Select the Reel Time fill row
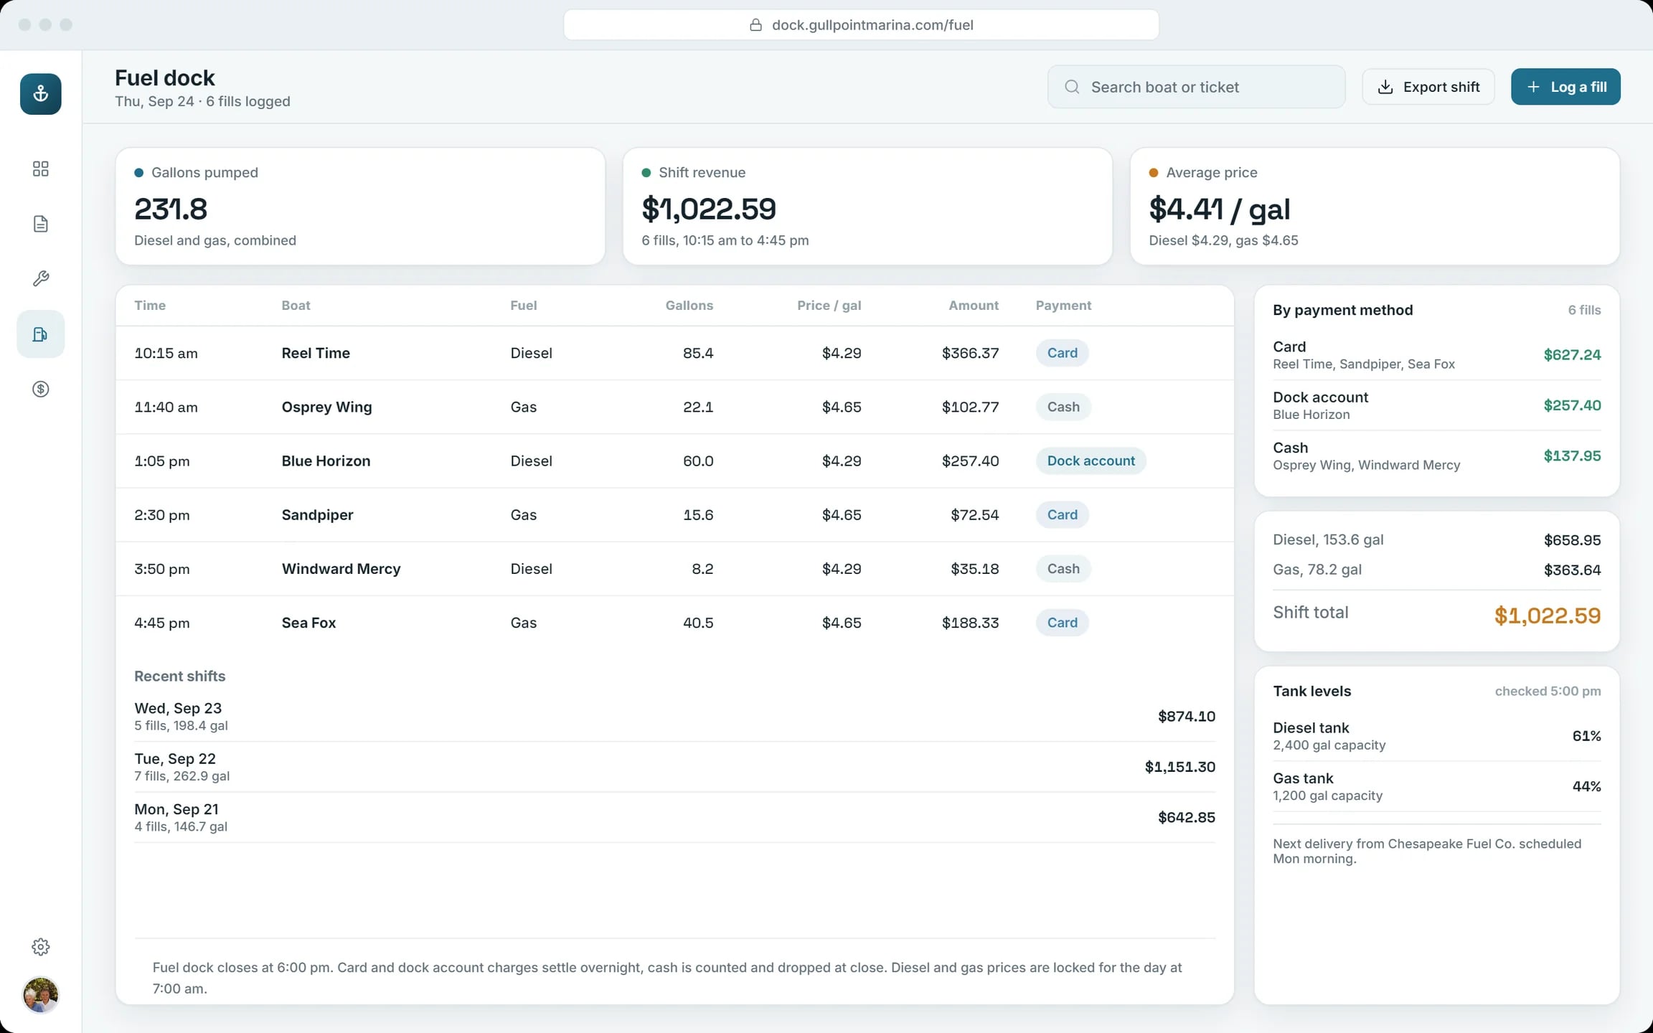The image size is (1653, 1033). click(674, 353)
